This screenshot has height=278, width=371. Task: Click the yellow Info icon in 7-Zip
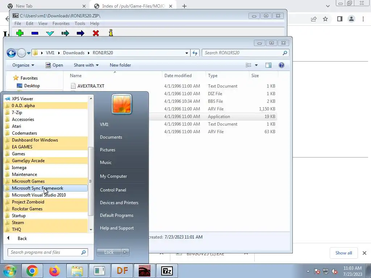coord(111,33)
